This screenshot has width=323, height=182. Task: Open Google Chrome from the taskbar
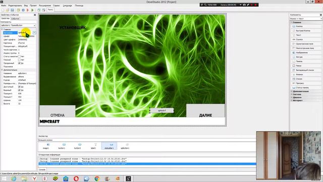tap(97, 178)
